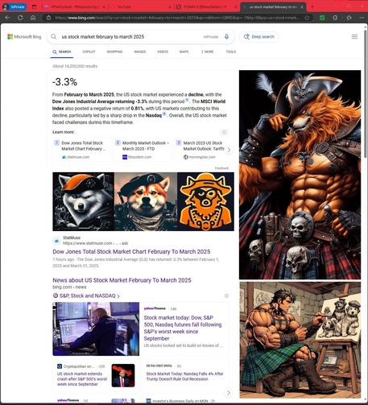Go back with the browser back arrow
Image resolution: width=368 pixels, height=405 pixels.
click(x=7, y=18)
